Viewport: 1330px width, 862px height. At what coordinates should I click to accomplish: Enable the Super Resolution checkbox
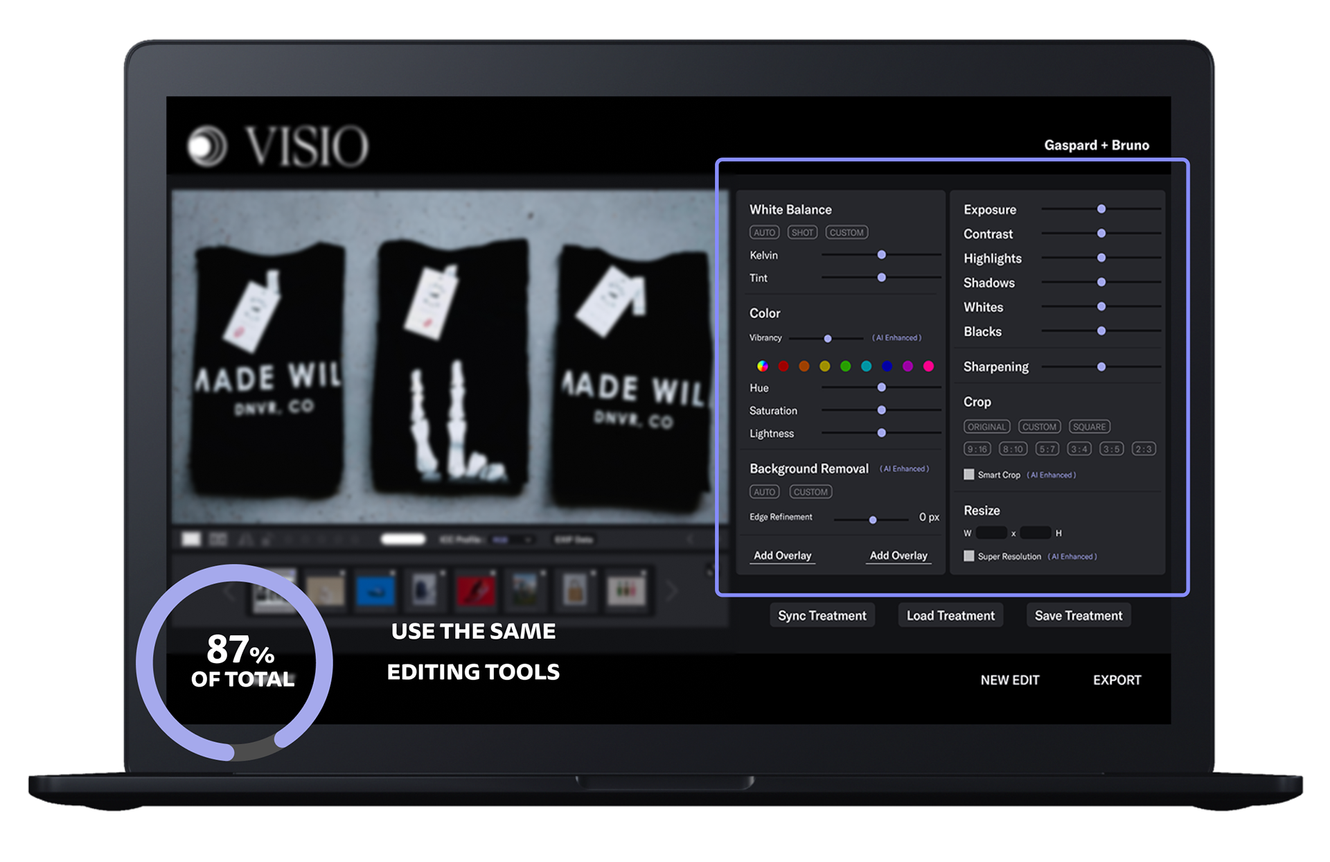pos(968,556)
